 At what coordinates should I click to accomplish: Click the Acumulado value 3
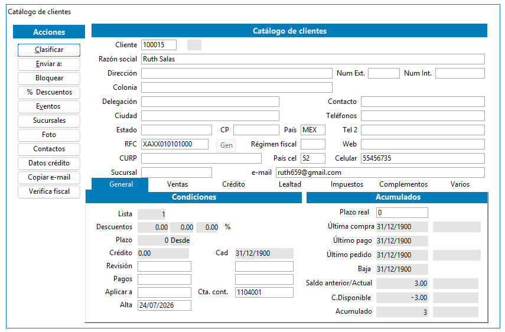tap(402, 312)
